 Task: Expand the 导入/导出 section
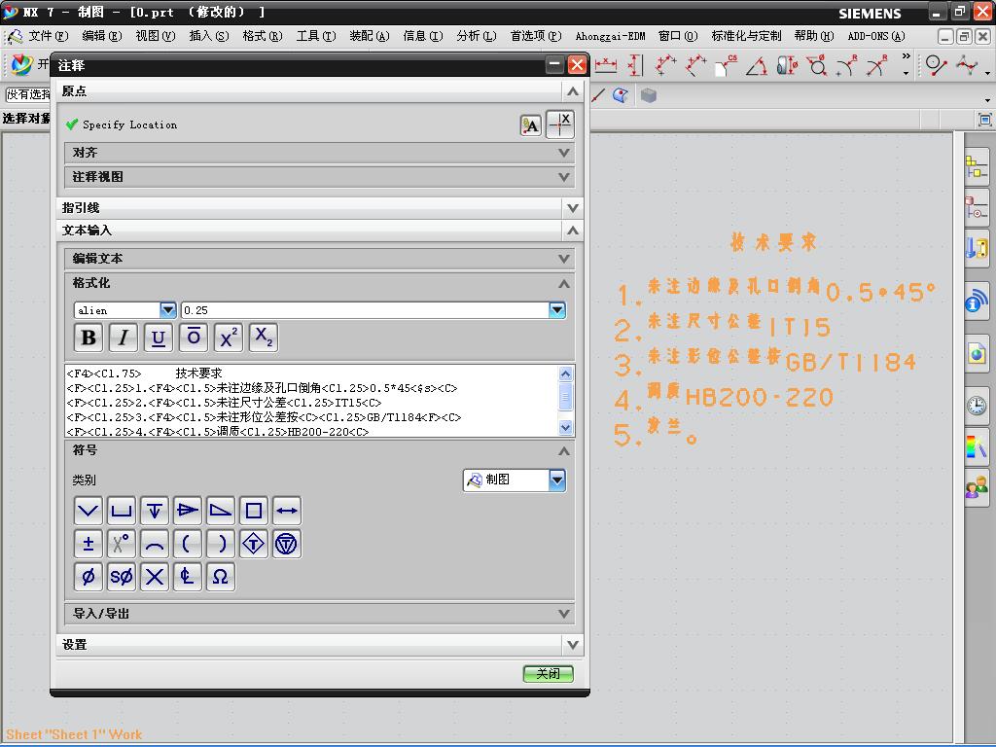tap(319, 614)
